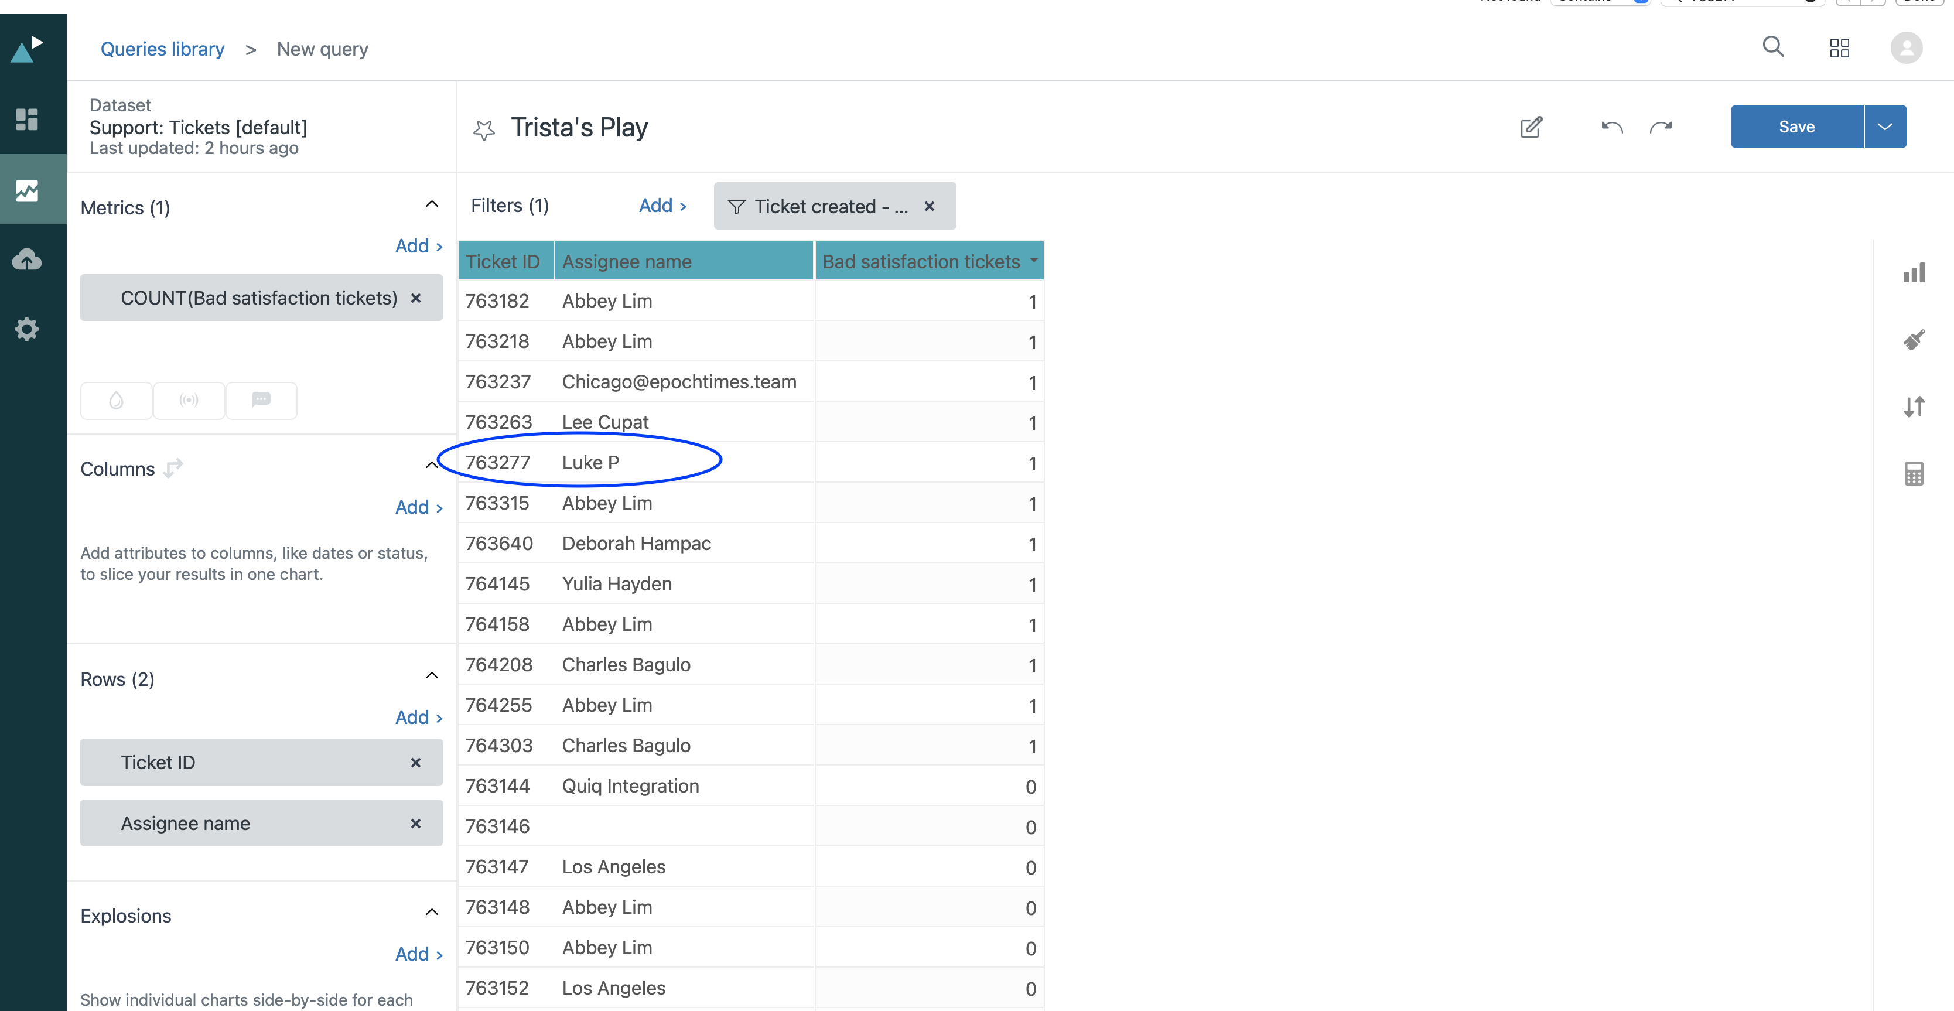Undo the last change with the undo arrow
Viewport: 1954px width, 1011px height.
tap(1612, 127)
